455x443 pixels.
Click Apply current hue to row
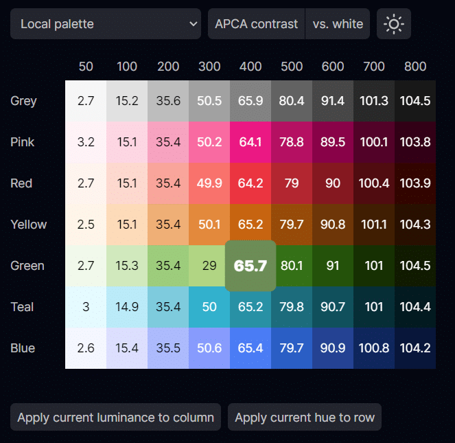click(305, 417)
